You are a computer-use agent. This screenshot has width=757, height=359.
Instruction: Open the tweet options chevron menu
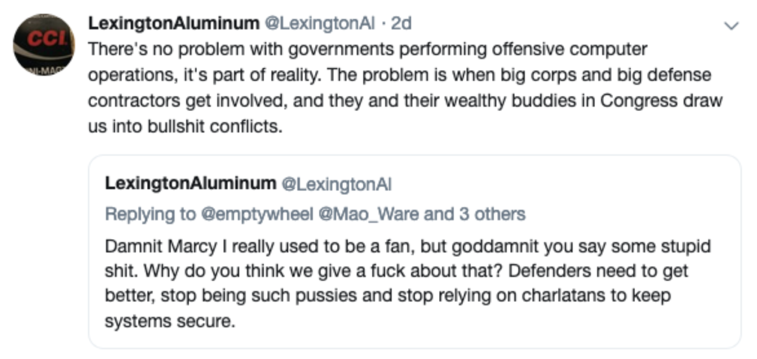(732, 26)
